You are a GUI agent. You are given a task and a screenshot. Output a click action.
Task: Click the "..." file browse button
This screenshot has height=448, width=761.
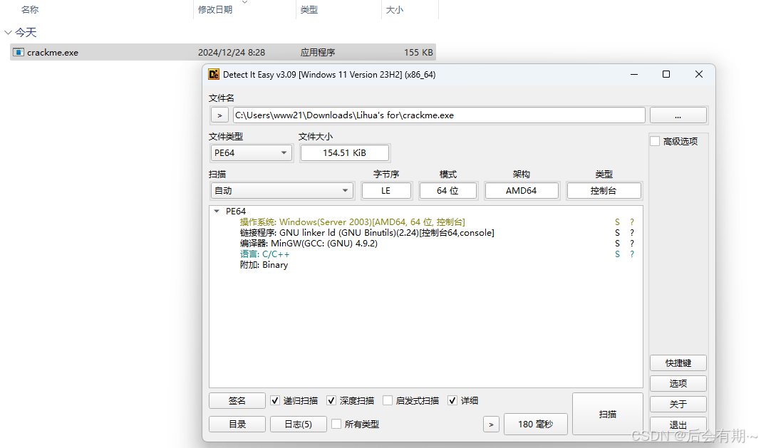tap(678, 115)
